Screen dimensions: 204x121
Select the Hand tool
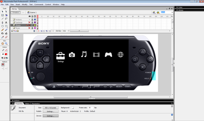click(3, 44)
